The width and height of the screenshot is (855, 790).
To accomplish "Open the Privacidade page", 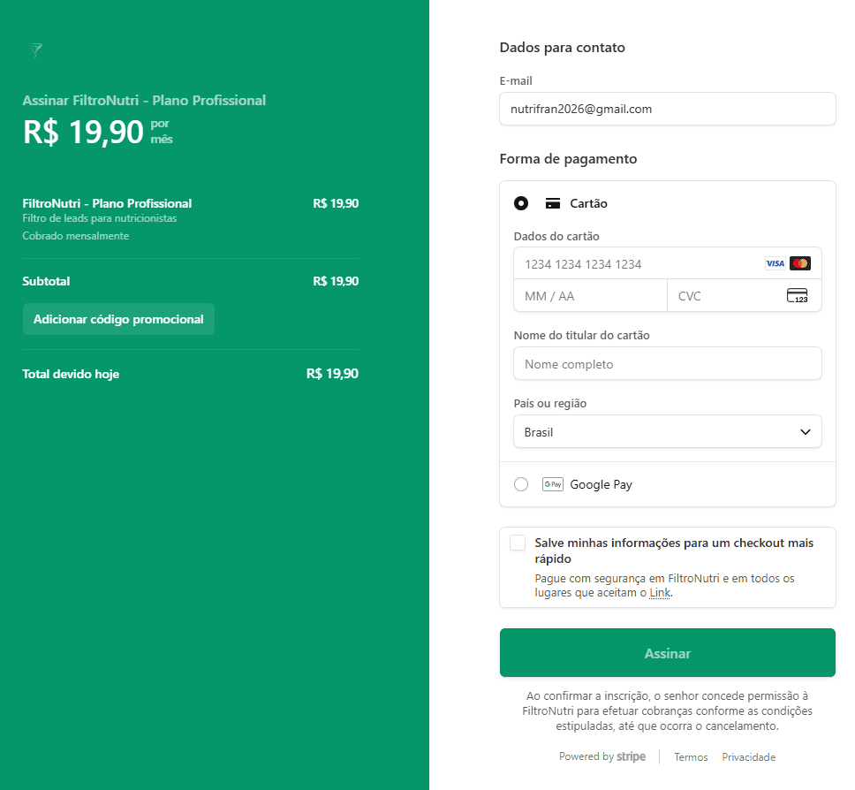I will (748, 756).
